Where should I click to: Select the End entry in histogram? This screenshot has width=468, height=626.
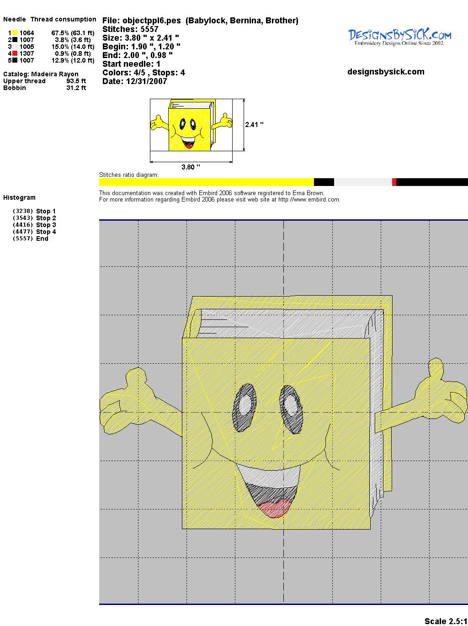42,239
